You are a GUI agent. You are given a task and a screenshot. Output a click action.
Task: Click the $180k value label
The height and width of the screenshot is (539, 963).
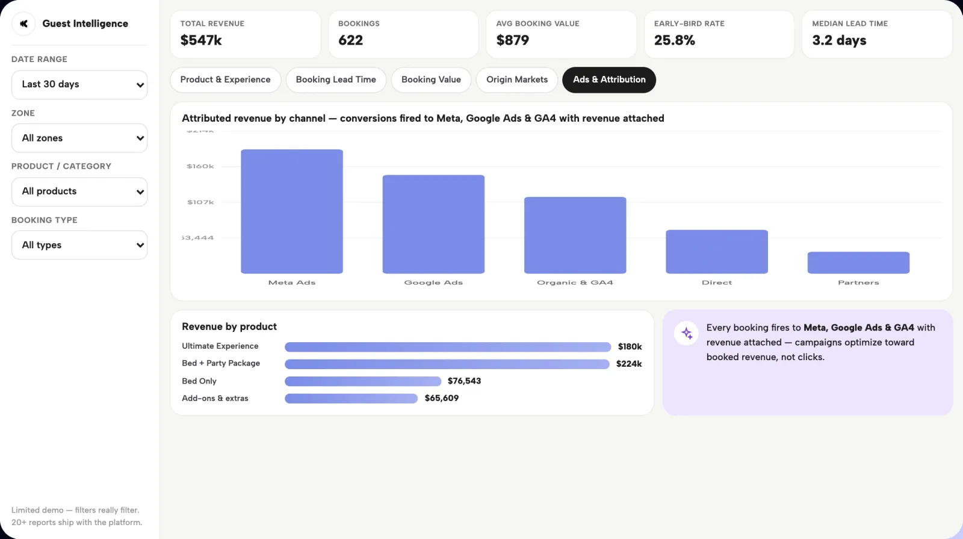[630, 347]
